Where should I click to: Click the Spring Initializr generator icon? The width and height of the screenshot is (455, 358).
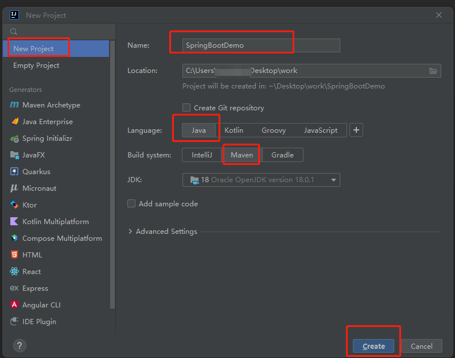pos(14,138)
